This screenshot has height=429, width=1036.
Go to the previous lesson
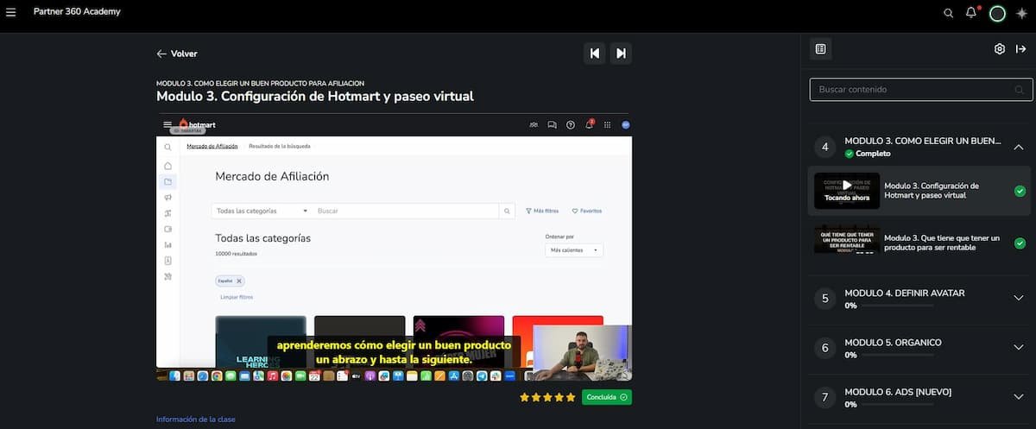pyautogui.click(x=595, y=54)
